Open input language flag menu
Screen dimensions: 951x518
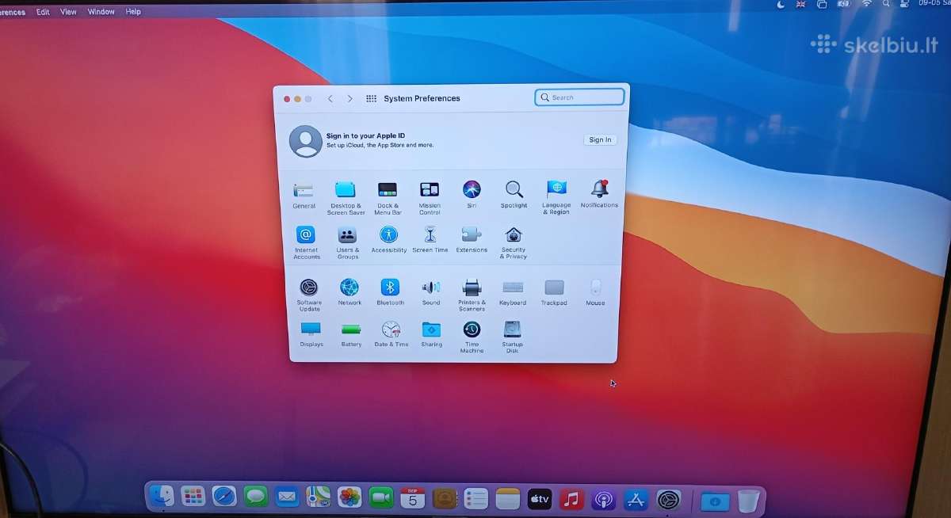point(800,4)
